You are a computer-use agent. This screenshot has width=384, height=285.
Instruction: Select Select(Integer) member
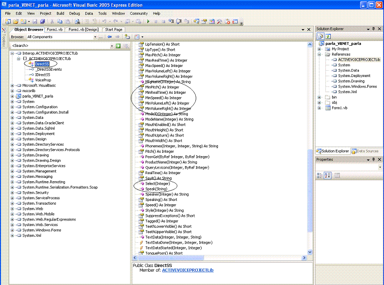157,184
